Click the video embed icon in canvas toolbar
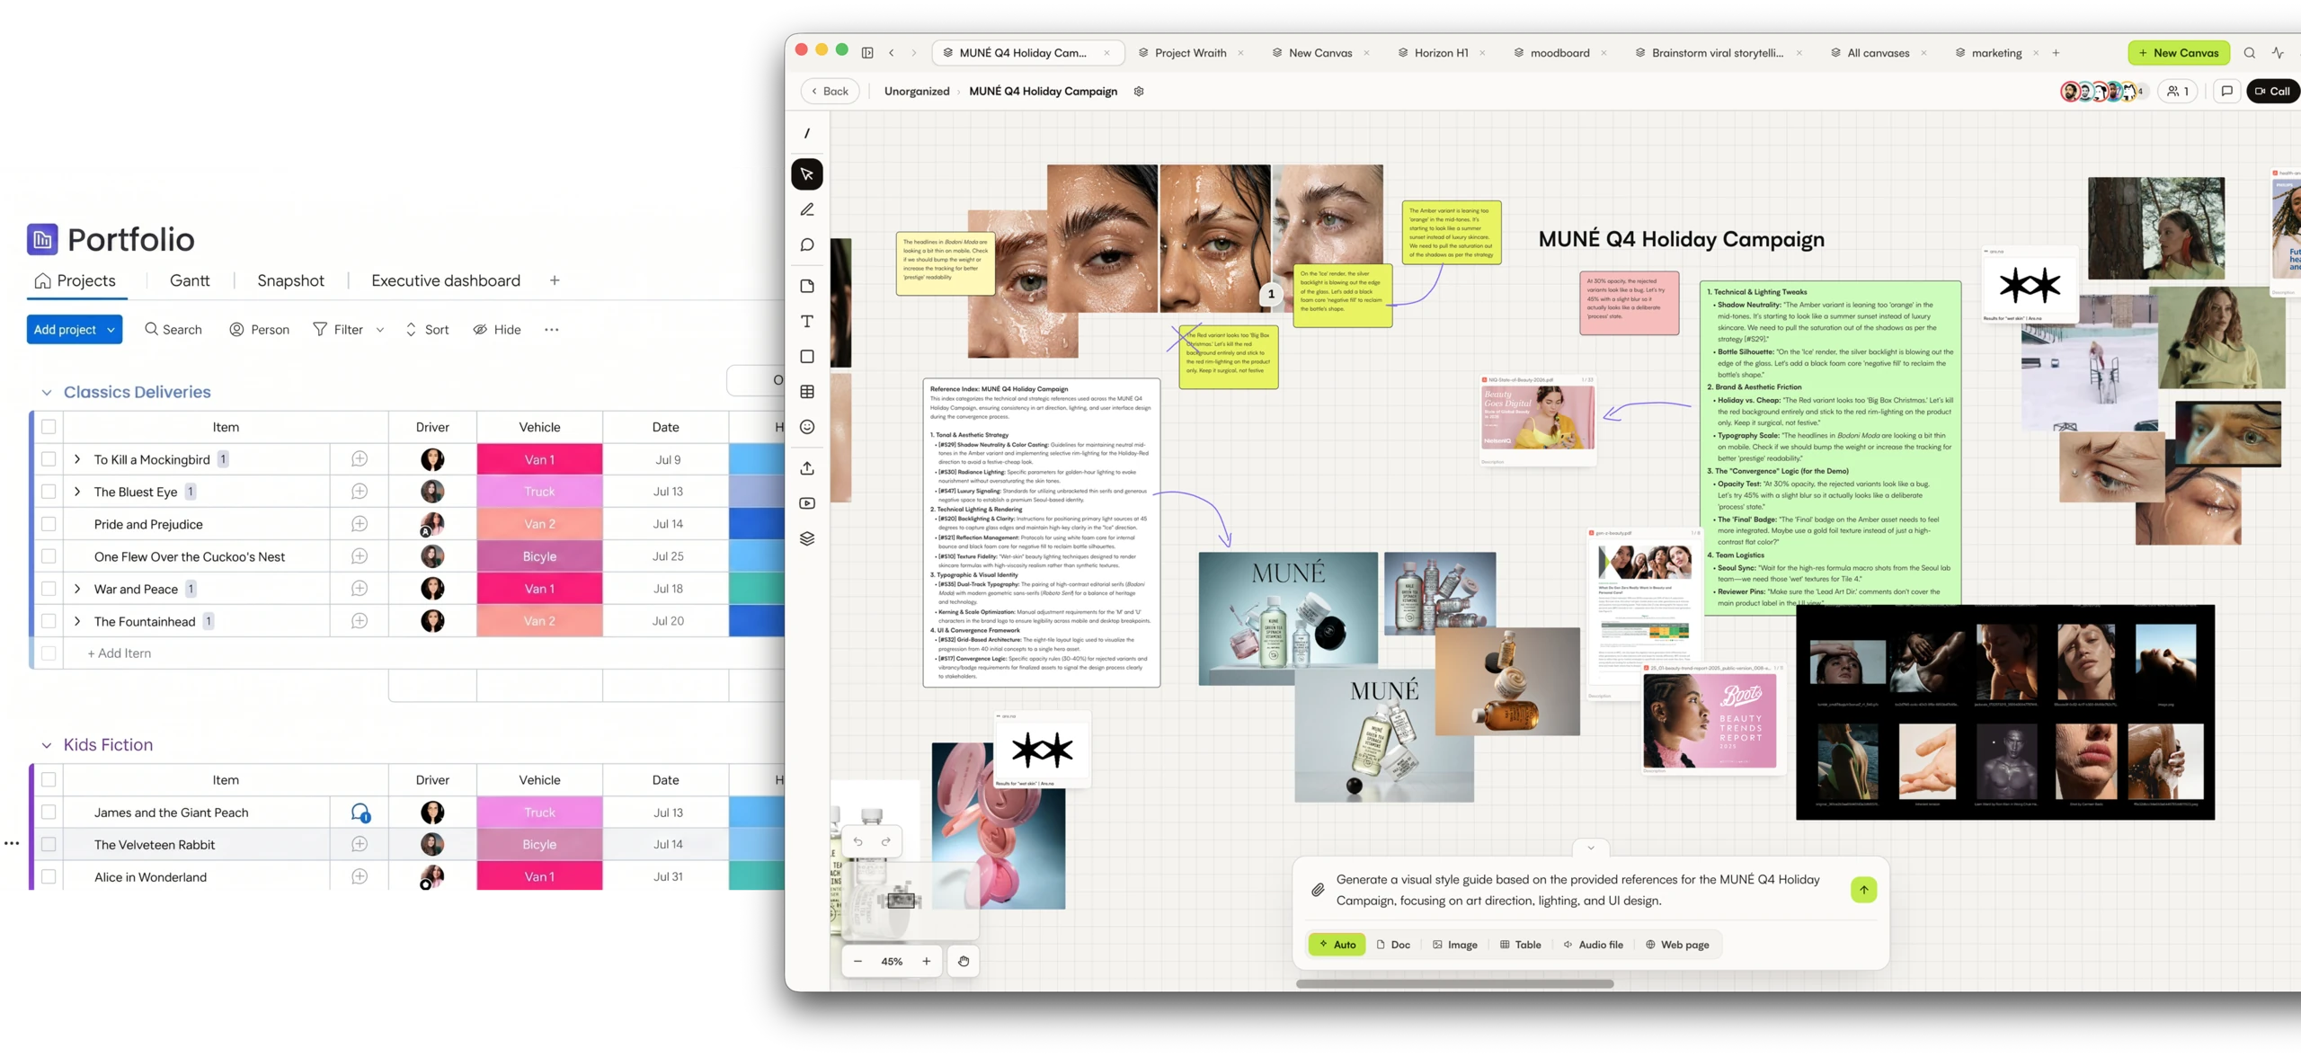Image resolution: width=2301 pixels, height=1057 pixels. [x=806, y=503]
